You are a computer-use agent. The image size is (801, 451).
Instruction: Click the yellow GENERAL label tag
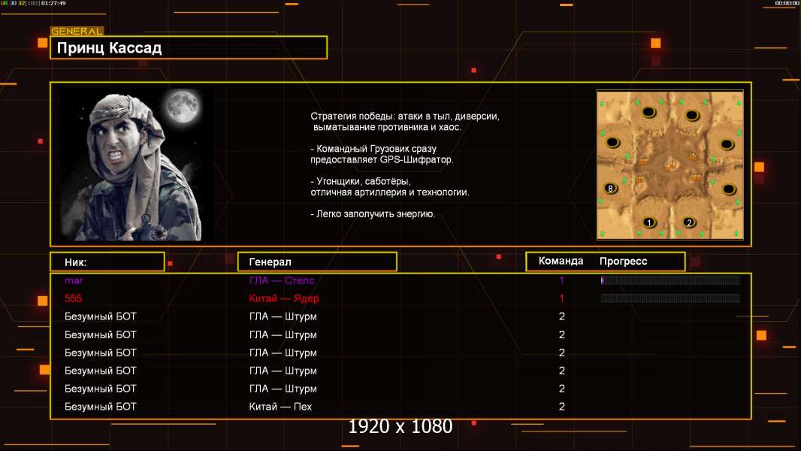pos(77,32)
